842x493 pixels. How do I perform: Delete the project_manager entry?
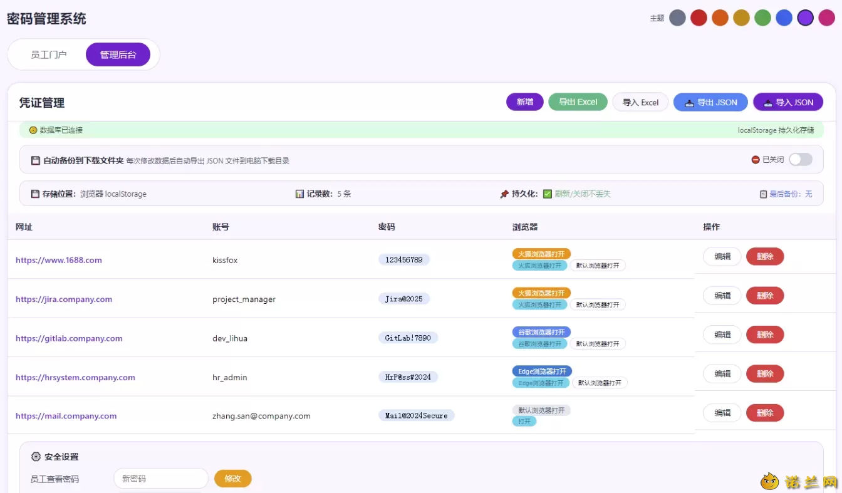[765, 296]
